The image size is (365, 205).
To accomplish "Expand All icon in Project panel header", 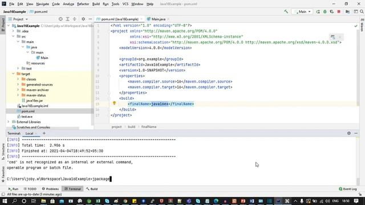I will click(67, 19).
